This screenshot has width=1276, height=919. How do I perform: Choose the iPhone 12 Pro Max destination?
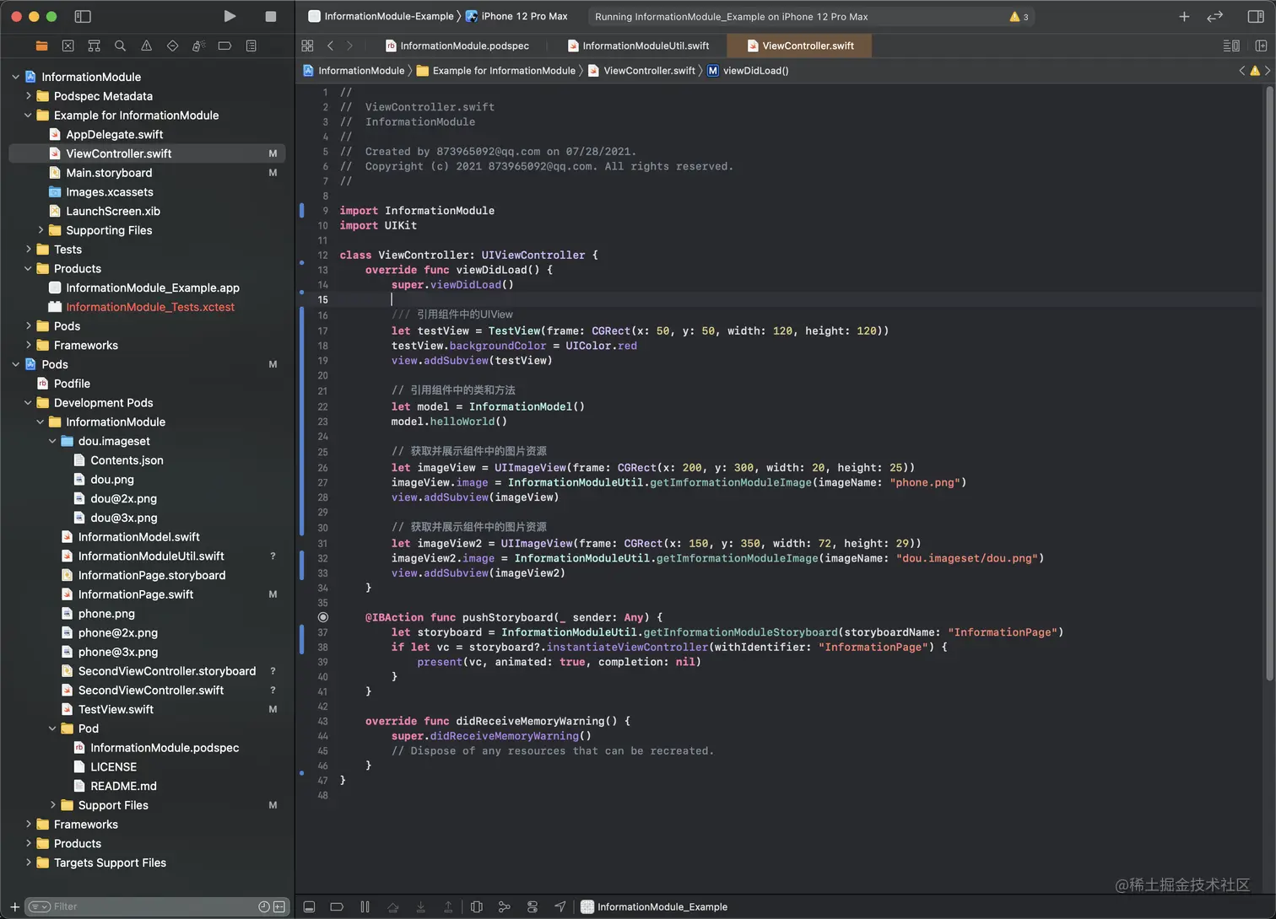pyautogui.click(x=516, y=16)
